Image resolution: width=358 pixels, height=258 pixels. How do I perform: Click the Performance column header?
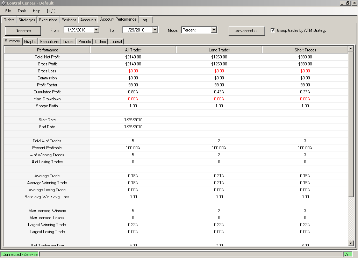coord(47,50)
